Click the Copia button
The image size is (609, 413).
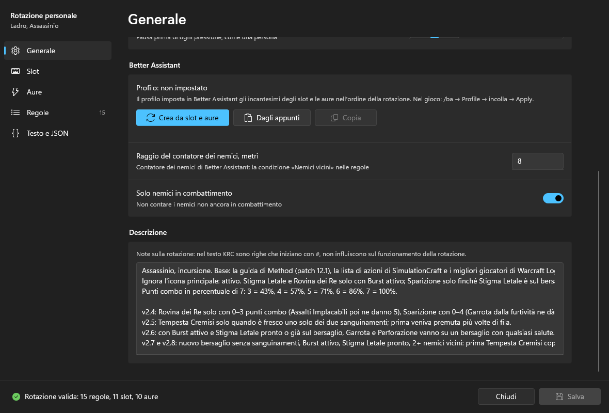pyautogui.click(x=346, y=118)
